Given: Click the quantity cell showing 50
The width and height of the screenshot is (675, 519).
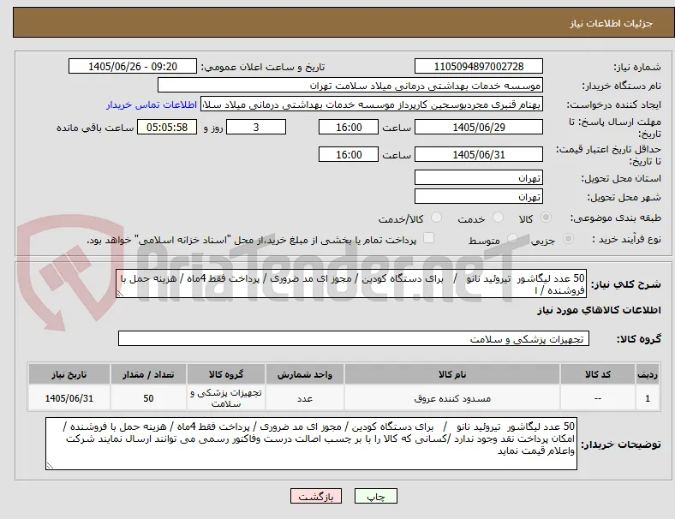Looking at the screenshot, I should tap(148, 398).
